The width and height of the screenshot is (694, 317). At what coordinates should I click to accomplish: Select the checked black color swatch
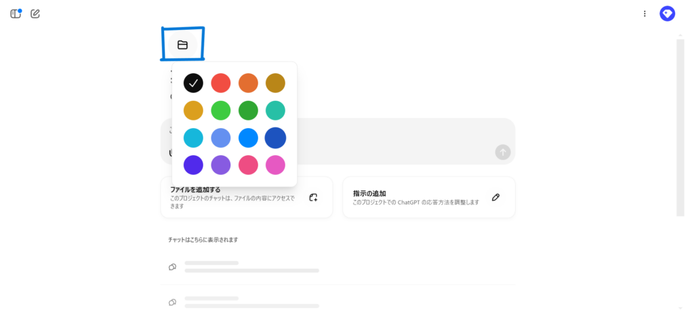click(193, 83)
